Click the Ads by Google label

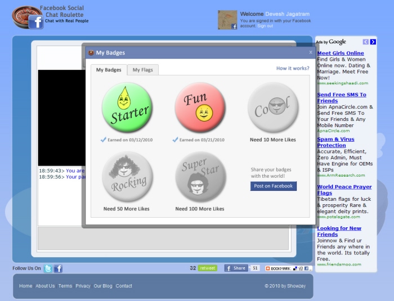(331, 42)
